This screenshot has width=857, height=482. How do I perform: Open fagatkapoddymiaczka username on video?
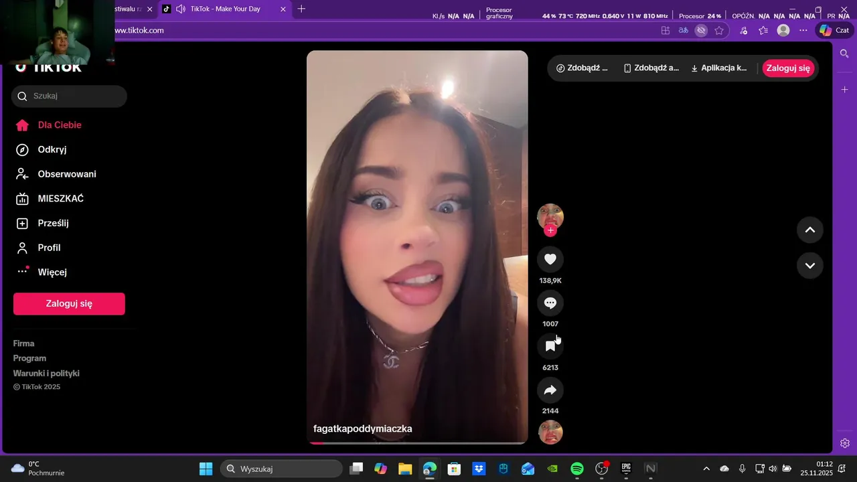[x=363, y=428]
